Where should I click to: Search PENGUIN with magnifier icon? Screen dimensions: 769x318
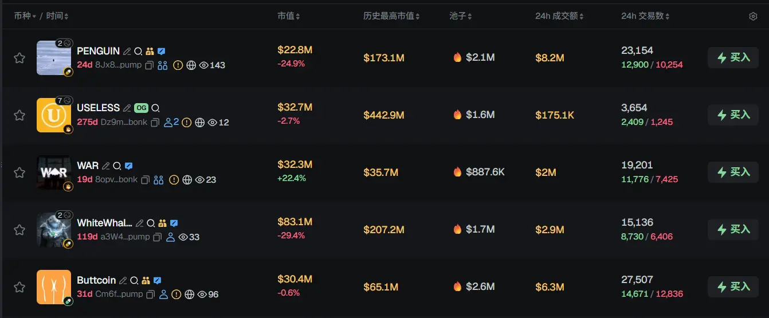tap(138, 51)
